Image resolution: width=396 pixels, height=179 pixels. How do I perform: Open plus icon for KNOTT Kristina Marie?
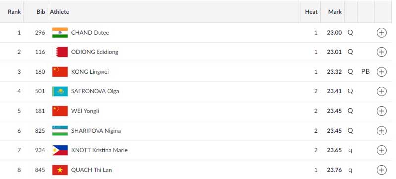click(x=381, y=150)
